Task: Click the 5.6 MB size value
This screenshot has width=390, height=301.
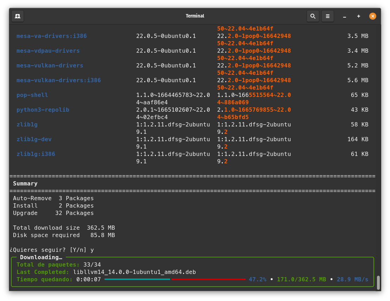Action: [358, 80]
